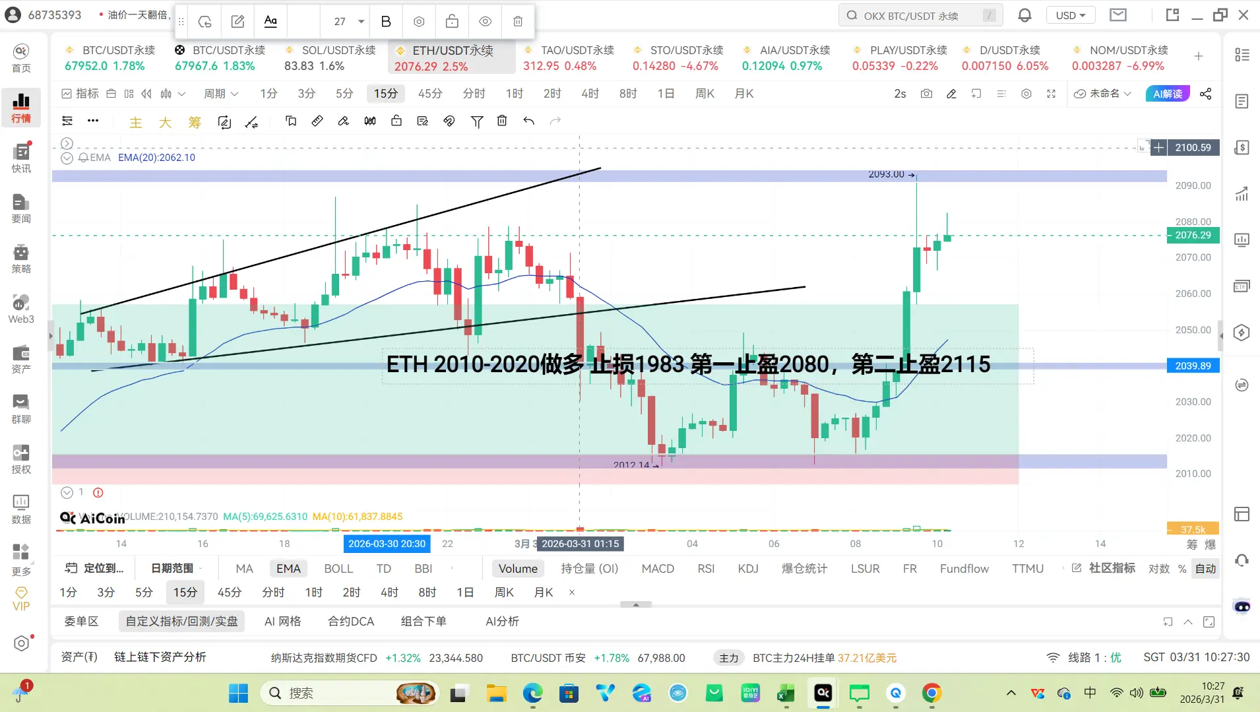Open the Windows Start menu
The width and height of the screenshot is (1260, 712).
point(238,693)
